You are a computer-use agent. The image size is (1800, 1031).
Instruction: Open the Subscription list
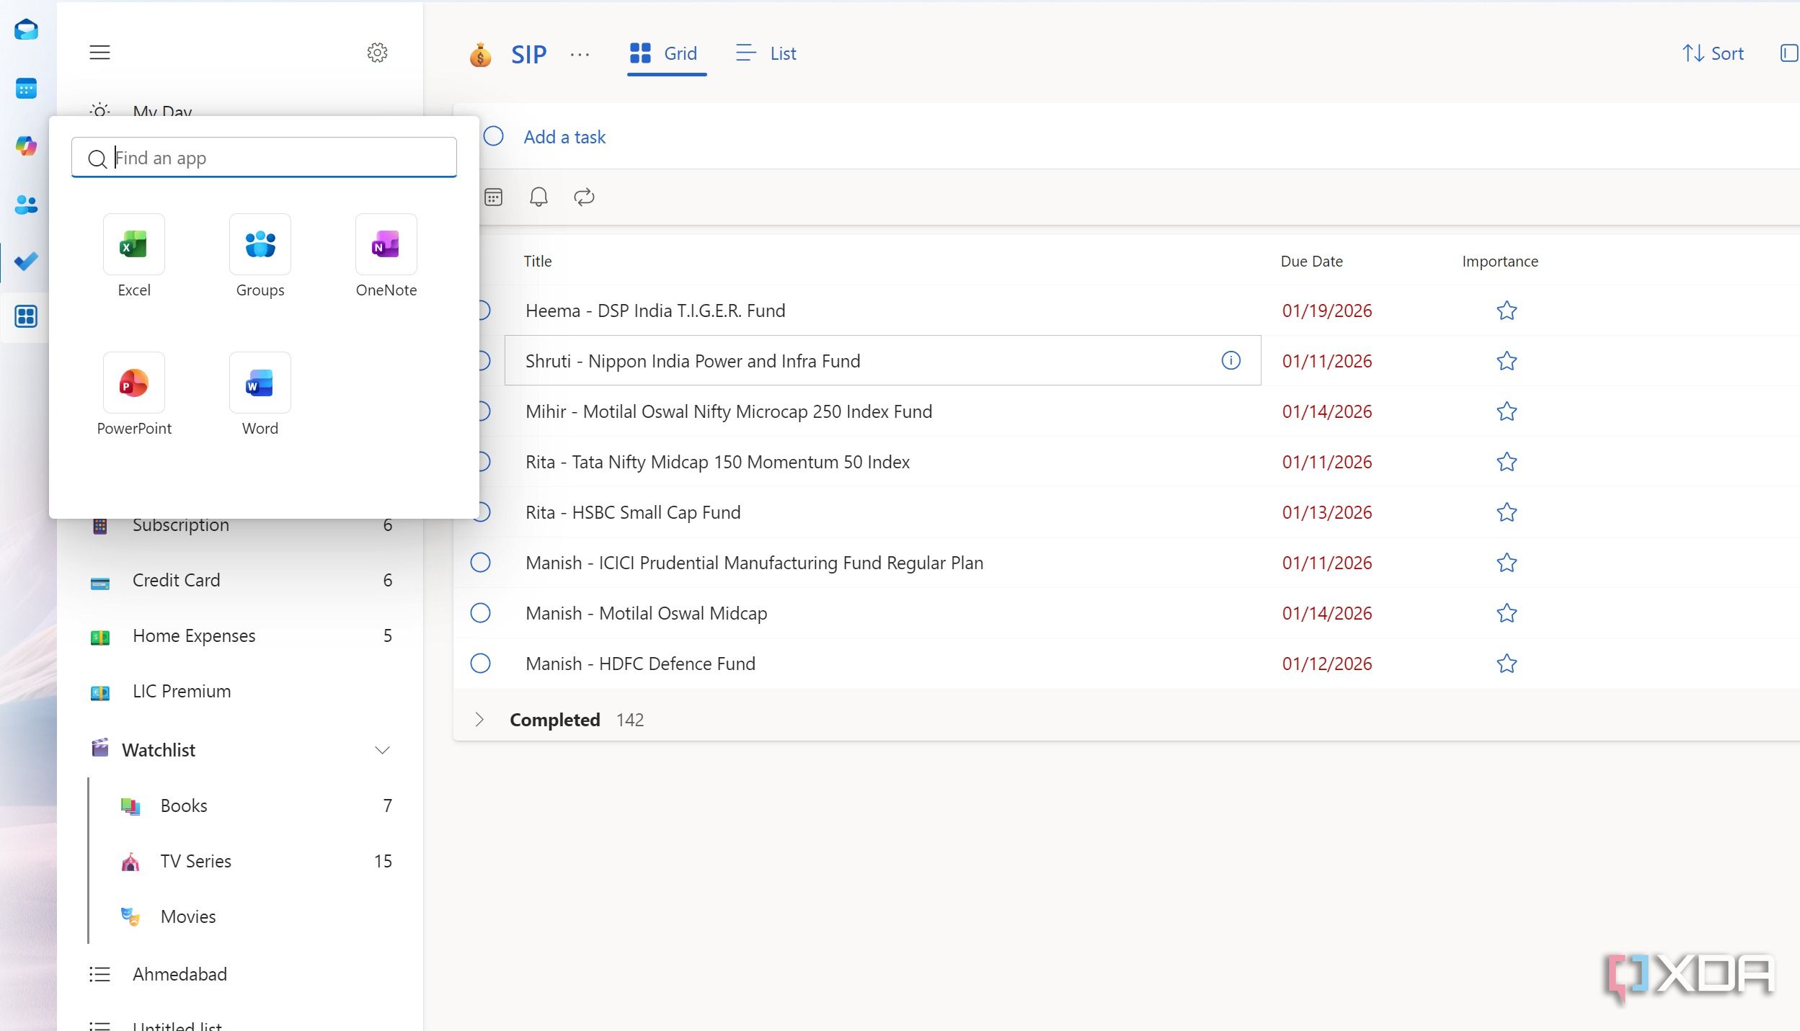(241, 527)
